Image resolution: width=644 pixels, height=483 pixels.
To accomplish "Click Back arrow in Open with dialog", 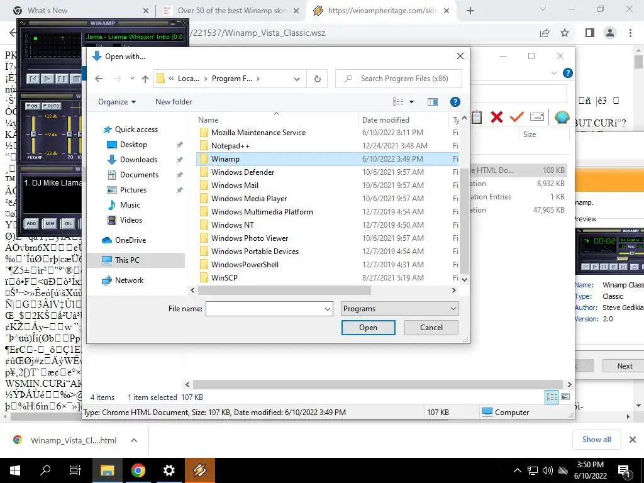I will tap(99, 79).
